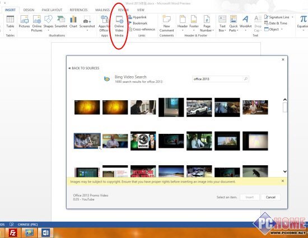The image size is (308, 238).
Task: Select the man driving car thumbnail
Action: point(199,141)
